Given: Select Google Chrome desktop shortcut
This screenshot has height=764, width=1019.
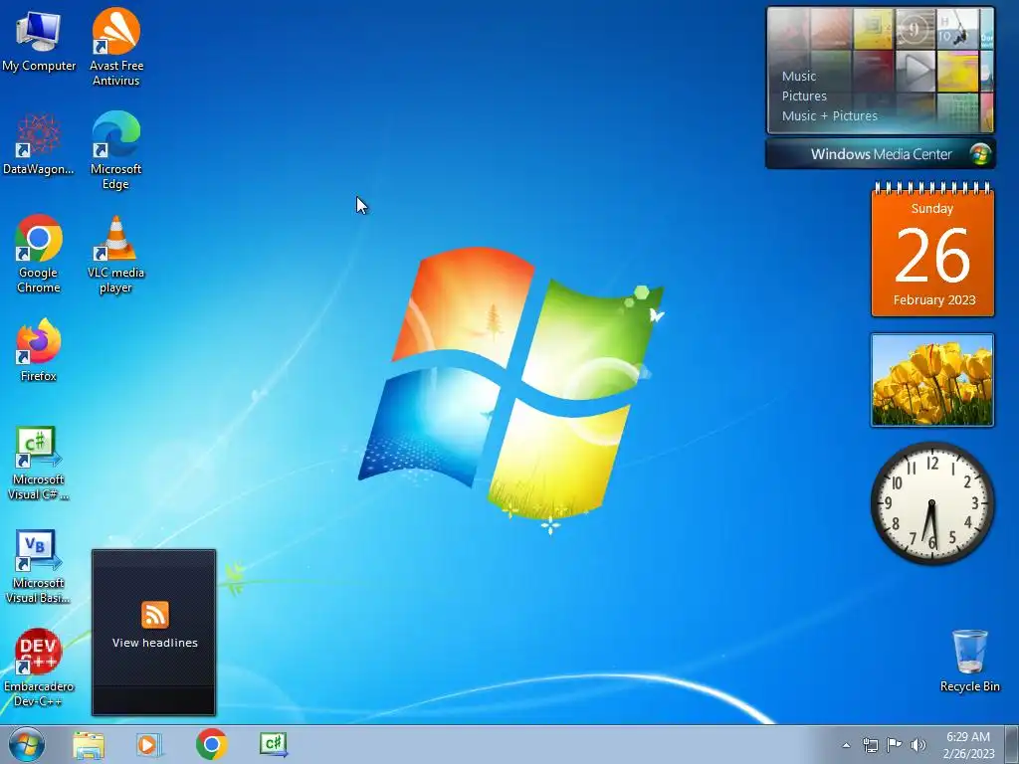Looking at the screenshot, I should point(39,254).
